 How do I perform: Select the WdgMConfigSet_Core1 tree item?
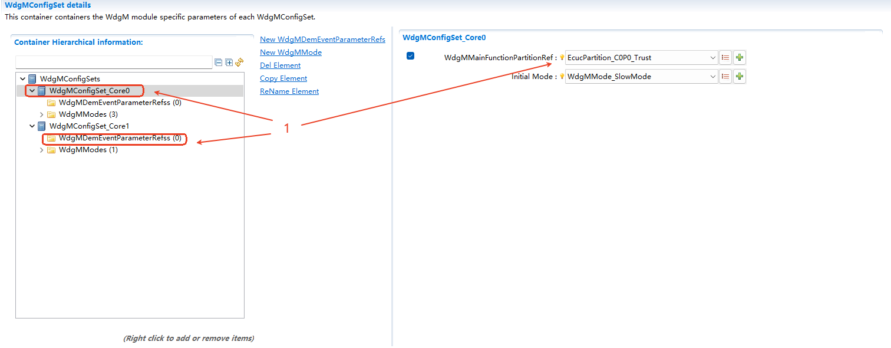pyautogui.click(x=88, y=126)
